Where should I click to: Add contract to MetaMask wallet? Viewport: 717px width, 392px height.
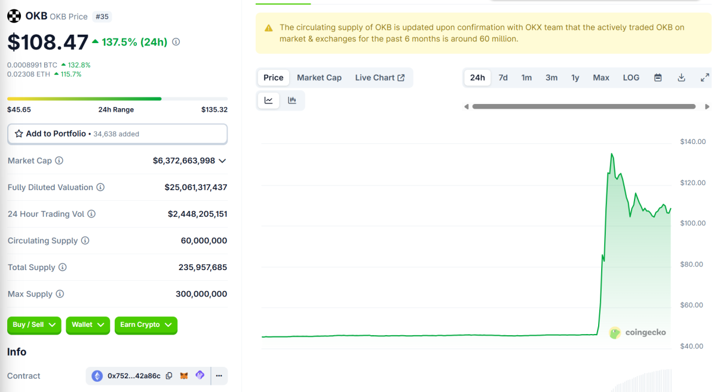click(183, 376)
